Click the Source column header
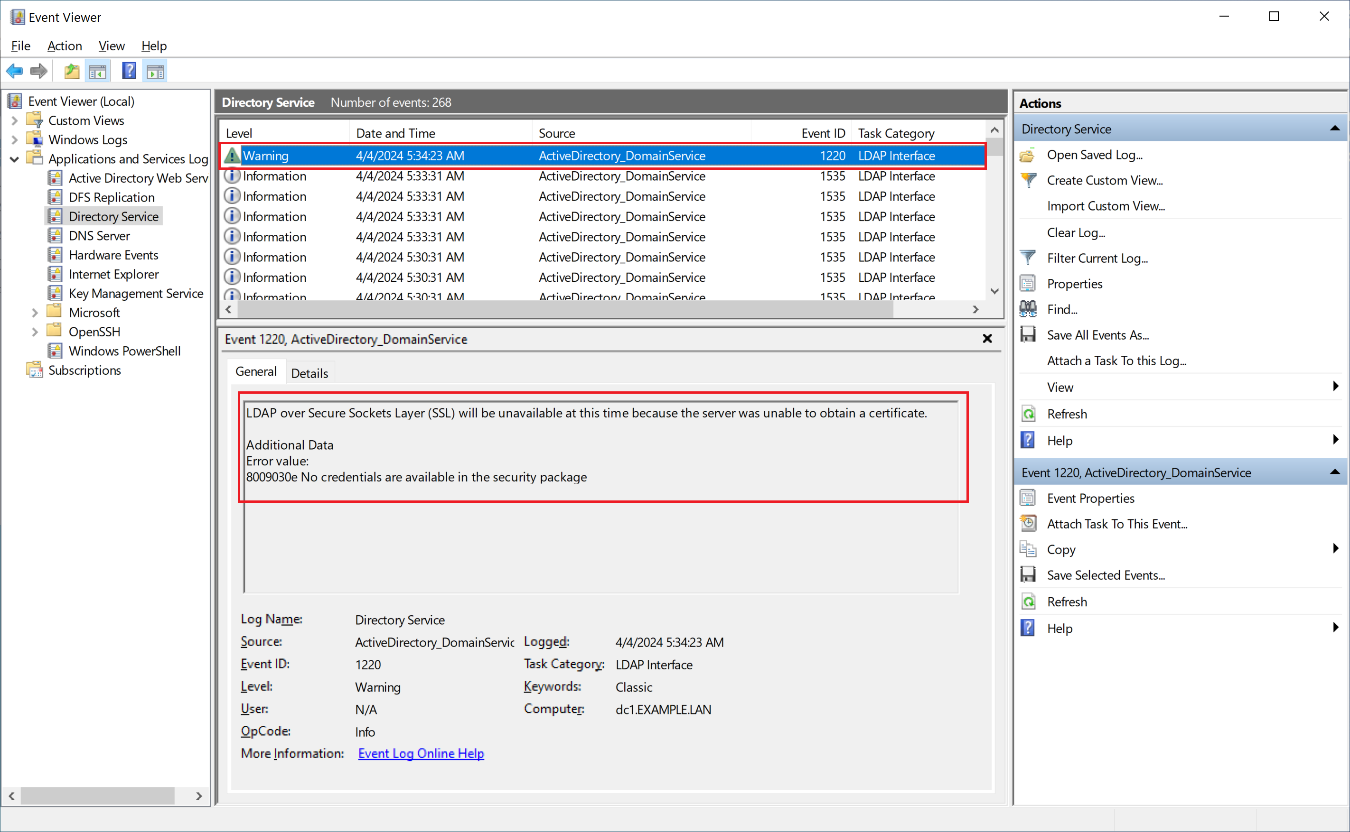The width and height of the screenshot is (1350, 832). coord(641,133)
